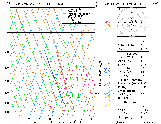Image resolution: width=161 pixels, height=124 pixels.
Task: Click the blue Dewpoint line swatch in legend
Action: click(x=65, y=11)
